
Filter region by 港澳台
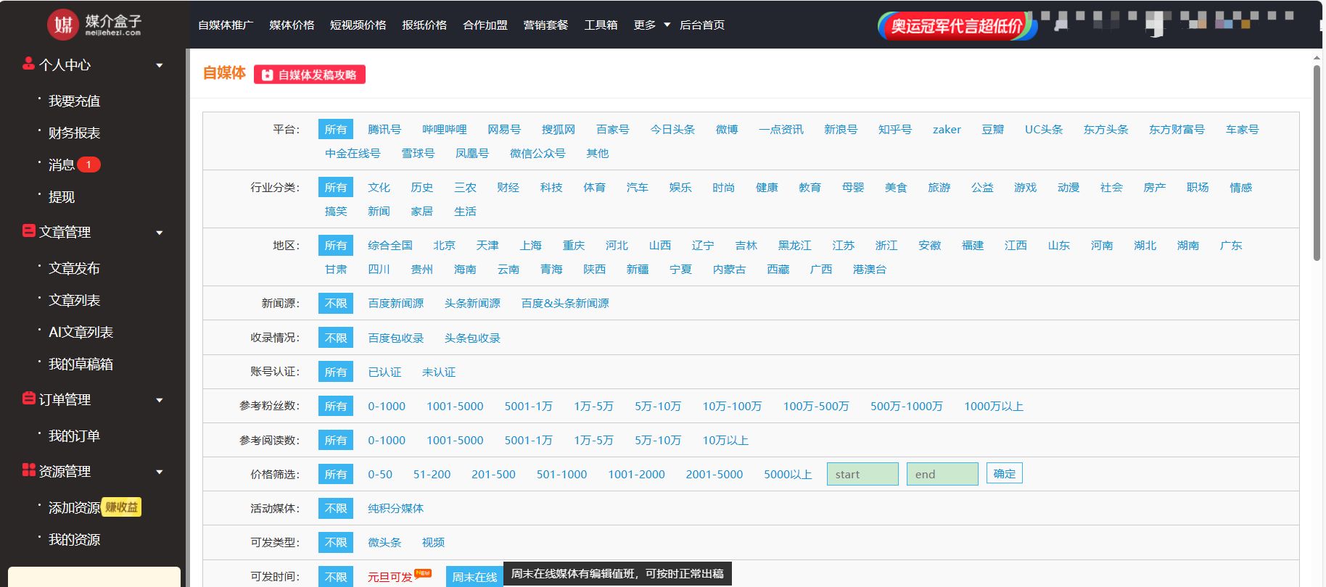[870, 269]
